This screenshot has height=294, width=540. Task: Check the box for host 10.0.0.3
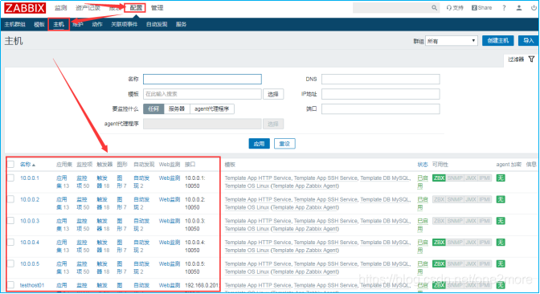11,221
